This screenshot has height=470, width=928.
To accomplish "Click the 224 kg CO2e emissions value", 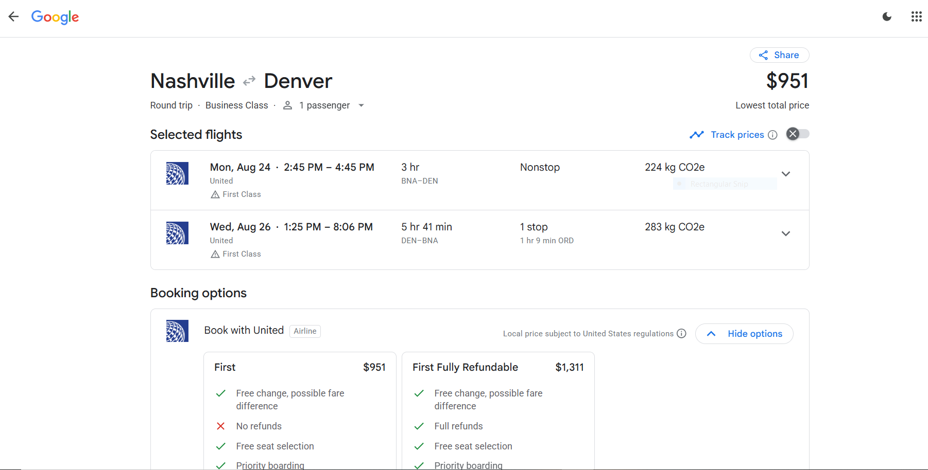I will [675, 167].
